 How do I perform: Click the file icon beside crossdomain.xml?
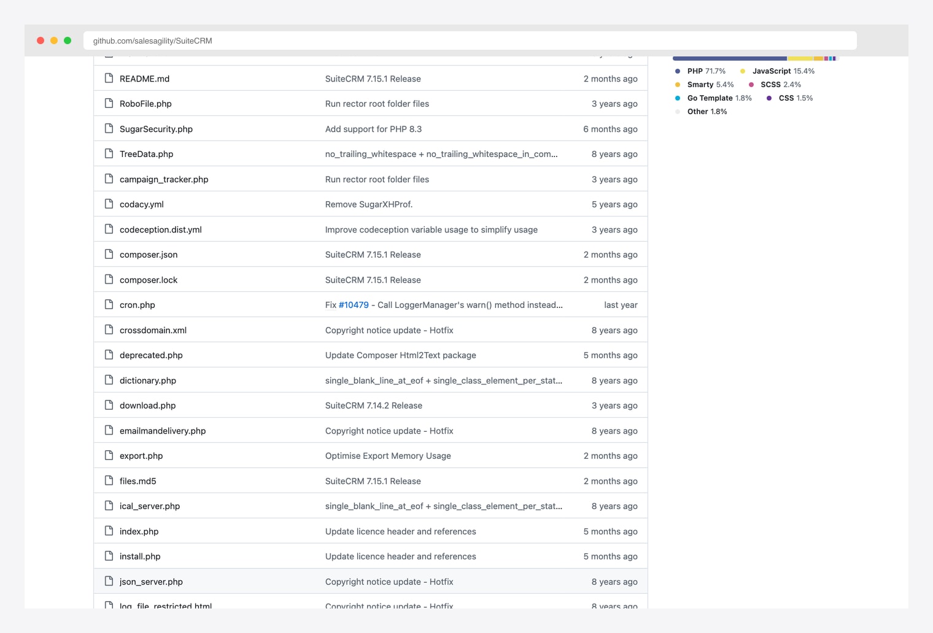click(109, 329)
